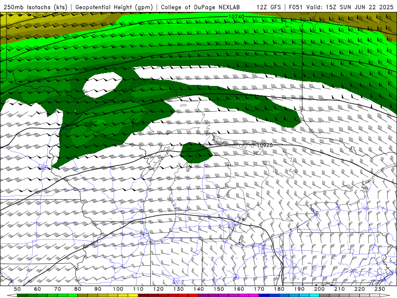Select the bright yellow swatch left of 110
The width and height of the screenshot is (397, 298).
[133, 296]
